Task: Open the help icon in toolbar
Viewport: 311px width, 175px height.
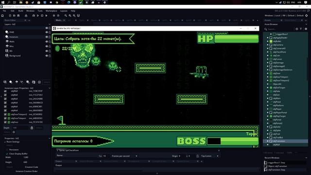Action: point(58,16)
